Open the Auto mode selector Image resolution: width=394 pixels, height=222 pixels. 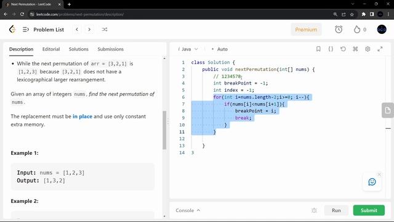tap(220, 49)
